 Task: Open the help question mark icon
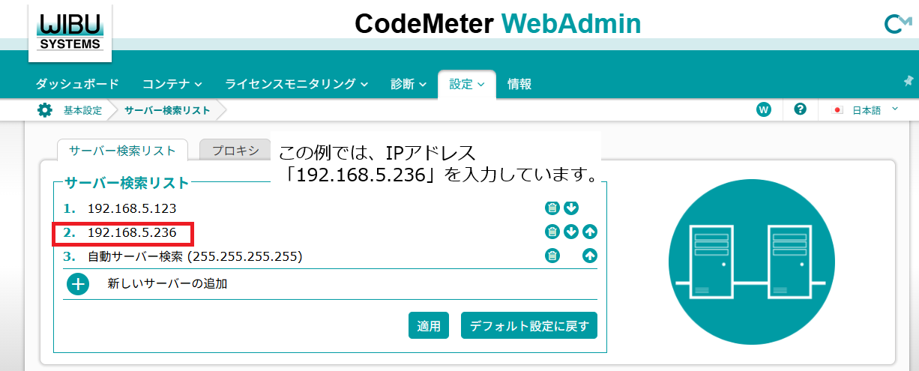(x=800, y=109)
